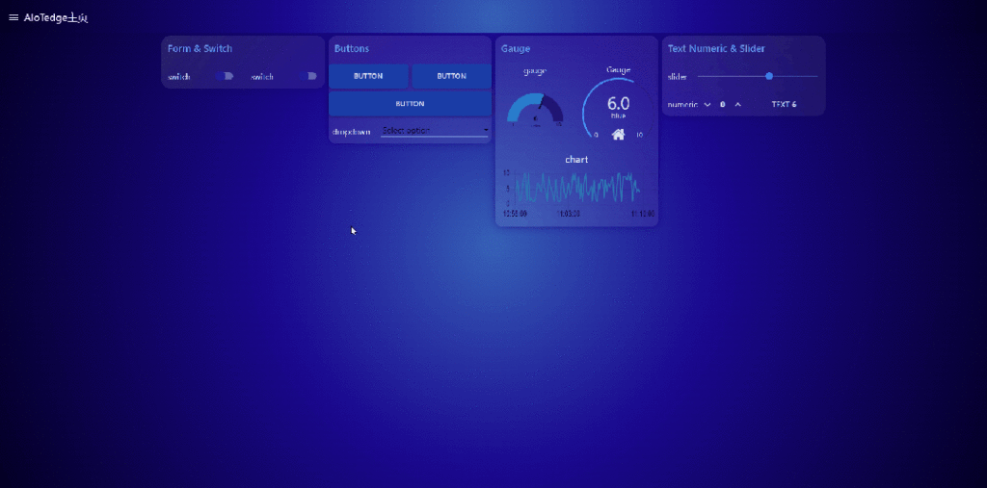This screenshot has width=987, height=488.
Task: Click the AIoTedge dashboard title
Action: [56, 17]
